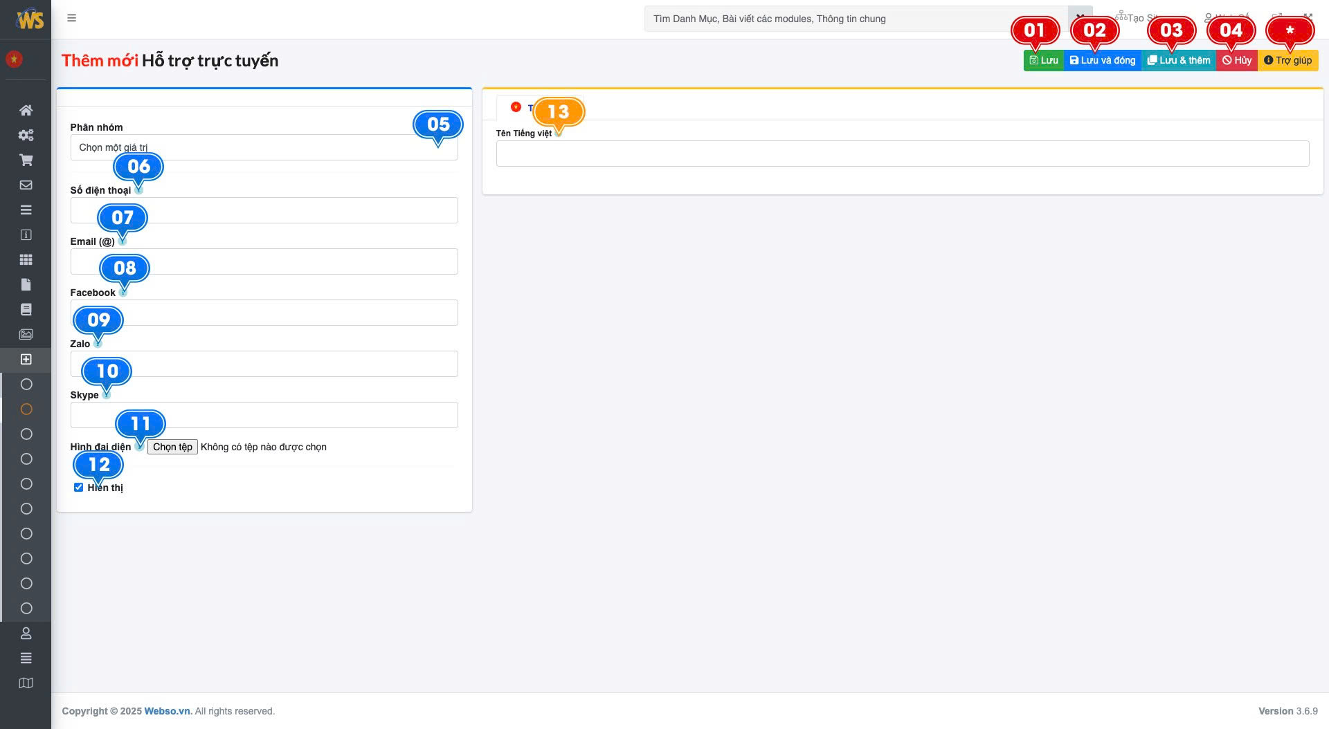Expand the sidebar list menu below envelope
Image resolution: width=1329 pixels, height=729 pixels.
pyautogui.click(x=26, y=210)
